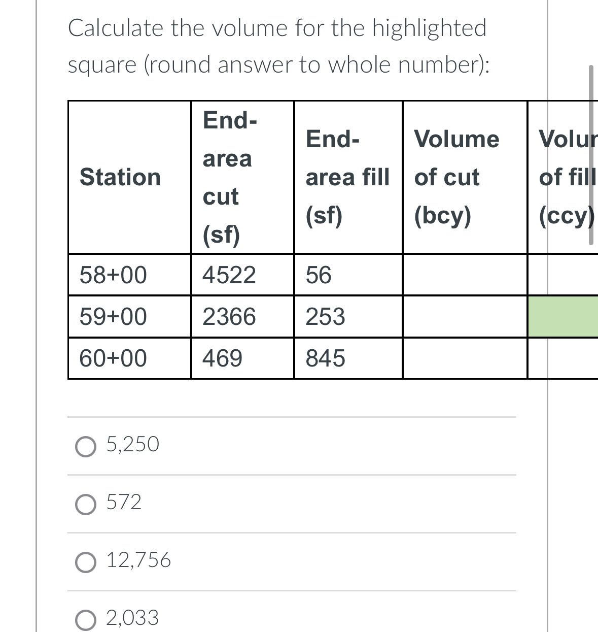The image size is (598, 632).
Task: Click the Station column header
Action: (120, 177)
